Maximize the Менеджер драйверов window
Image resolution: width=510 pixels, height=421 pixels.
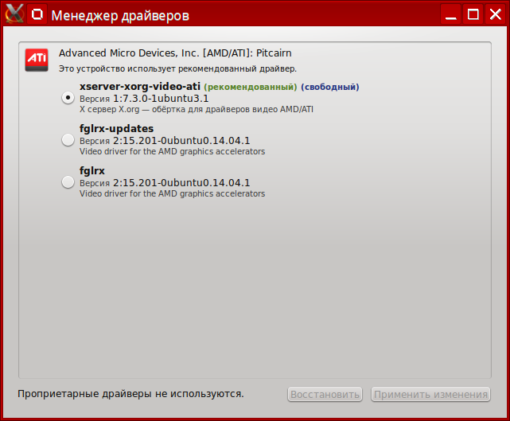(x=473, y=14)
